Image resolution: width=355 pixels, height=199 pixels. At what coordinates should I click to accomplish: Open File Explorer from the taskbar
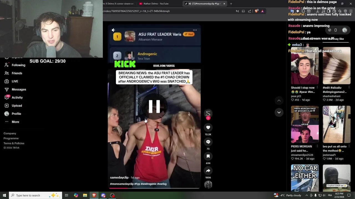(85, 195)
